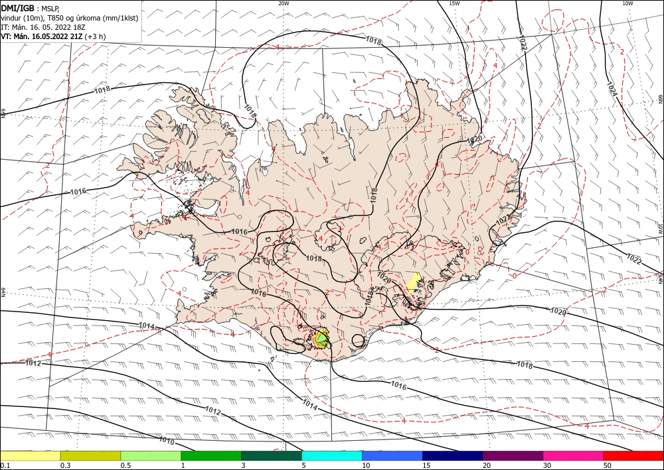Screen dimensions: 664x470
Task: Pick the blue 10–15 legend swatch
Action: click(x=392, y=455)
